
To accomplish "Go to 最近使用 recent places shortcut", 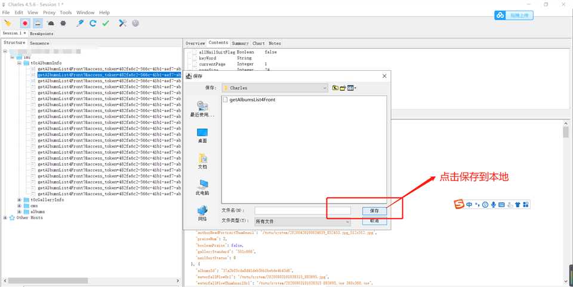I will point(202,109).
